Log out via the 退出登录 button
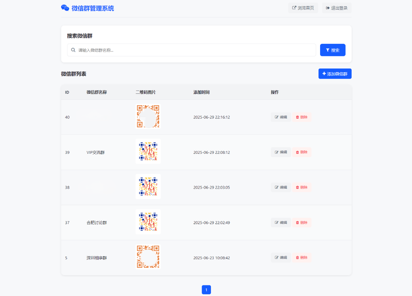 coord(337,8)
